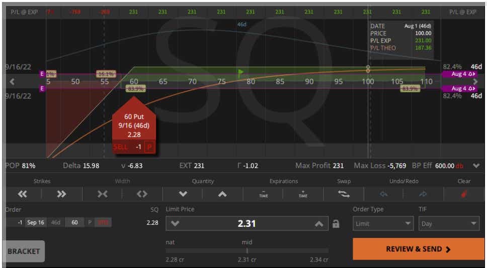Select the Sep 16 expiration in order
This screenshot has width=487, height=268.
coord(36,222)
